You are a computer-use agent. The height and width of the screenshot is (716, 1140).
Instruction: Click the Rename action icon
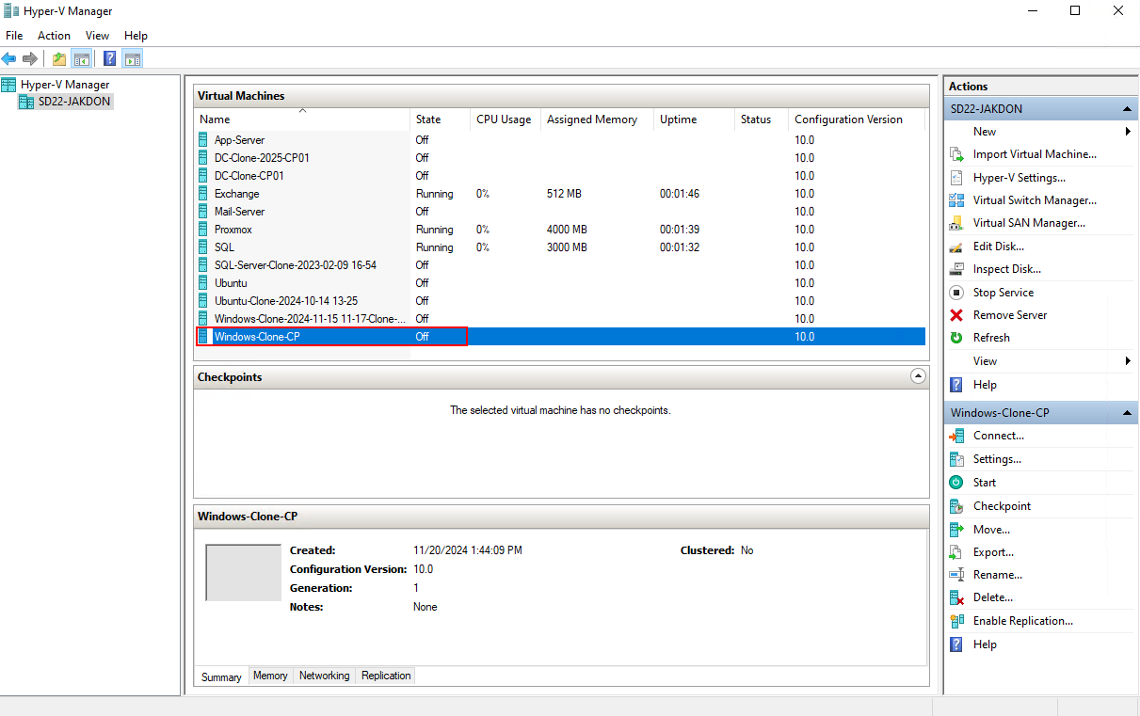[x=956, y=575]
